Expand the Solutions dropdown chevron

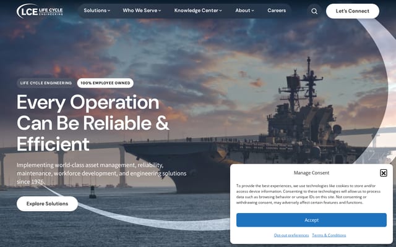[x=109, y=10]
